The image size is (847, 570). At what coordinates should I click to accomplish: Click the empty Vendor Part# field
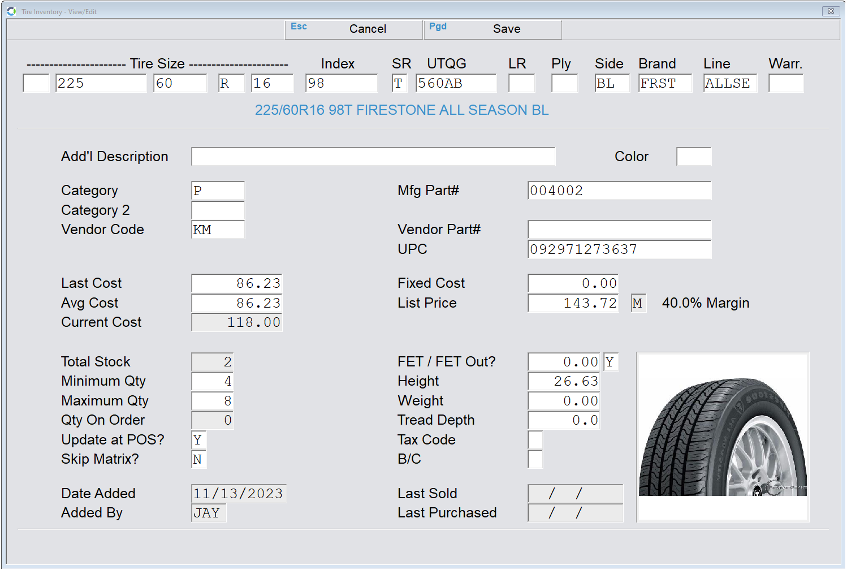click(620, 230)
